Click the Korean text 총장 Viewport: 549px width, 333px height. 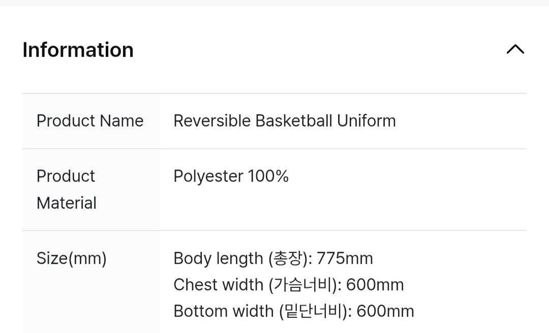pyautogui.click(x=288, y=258)
